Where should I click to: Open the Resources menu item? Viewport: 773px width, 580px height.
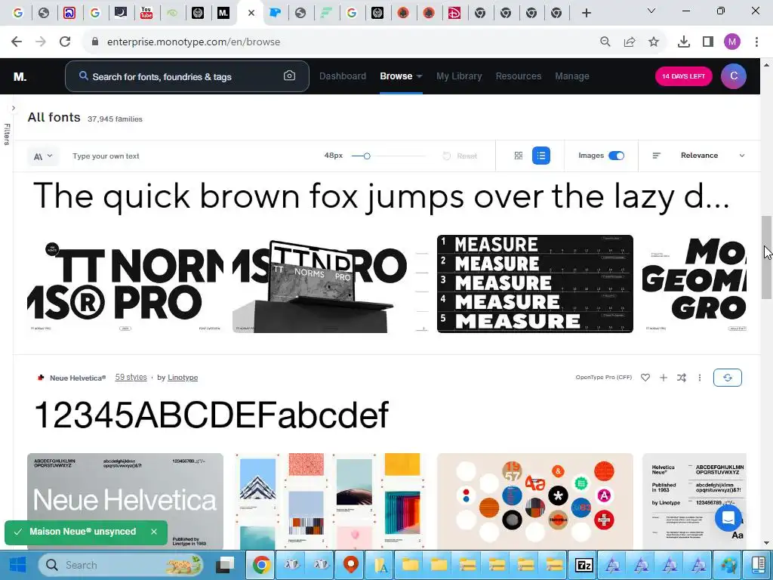click(519, 76)
